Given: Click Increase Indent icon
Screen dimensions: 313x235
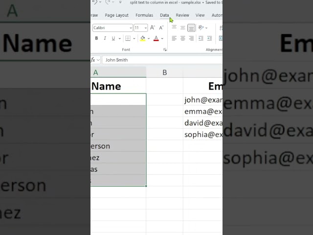Looking at the screenshot, I should 209,38.
